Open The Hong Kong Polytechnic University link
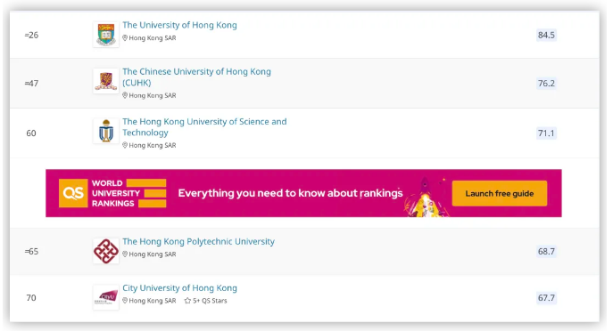This screenshot has width=613, height=331. coord(199,241)
